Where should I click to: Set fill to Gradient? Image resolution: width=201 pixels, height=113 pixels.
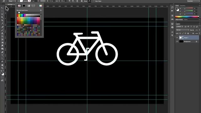pos(29,6)
